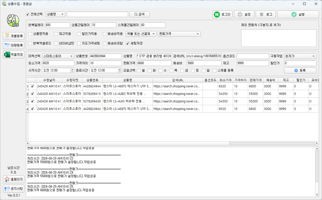Click the Naver 로그인 button
The height and width of the screenshot is (200, 322).
(223, 15)
